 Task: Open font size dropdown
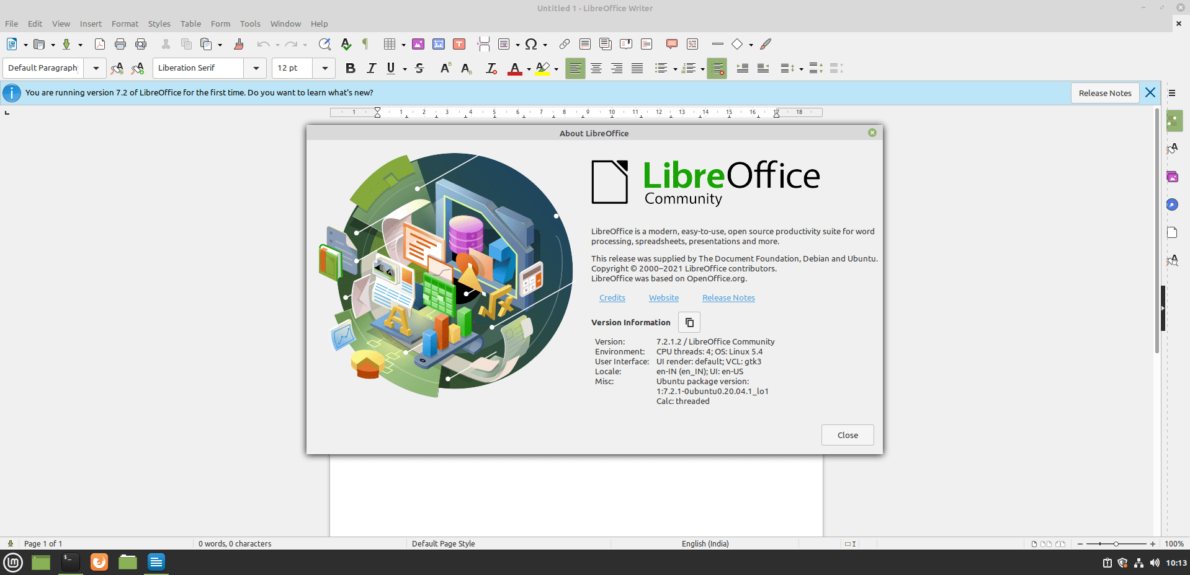click(x=324, y=68)
